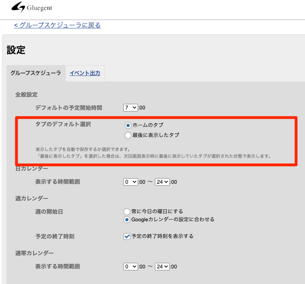Image resolution: width=305 pixels, height=284 pixels.
Task: Open 日カレンダー end hour dropdown
Action: (x=162, y=182)
